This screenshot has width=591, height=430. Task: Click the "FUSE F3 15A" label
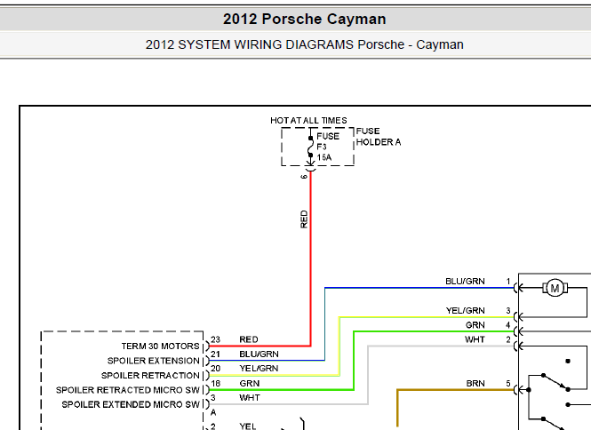click(x=328, y=147)
